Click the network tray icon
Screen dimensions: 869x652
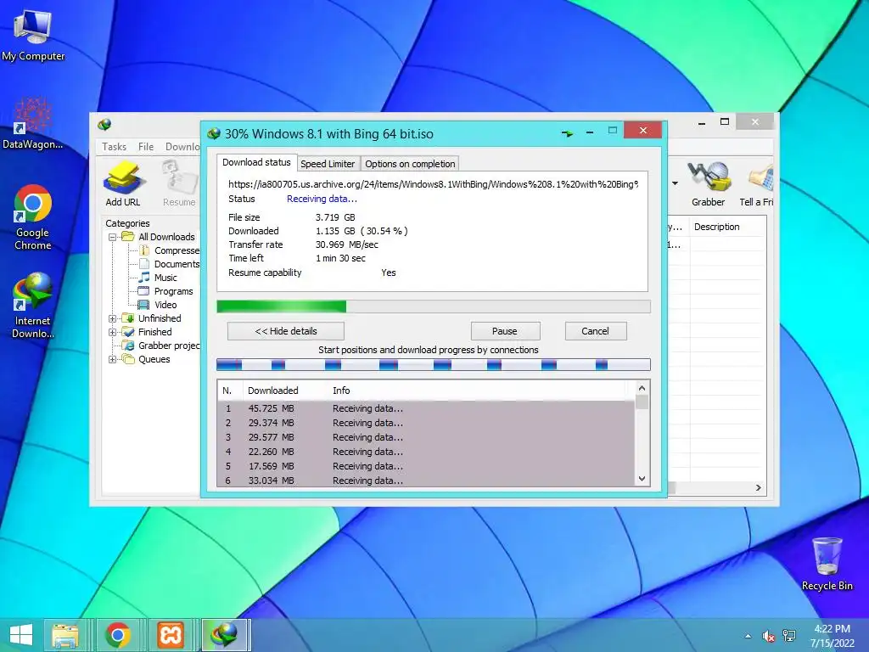point(789,636)
